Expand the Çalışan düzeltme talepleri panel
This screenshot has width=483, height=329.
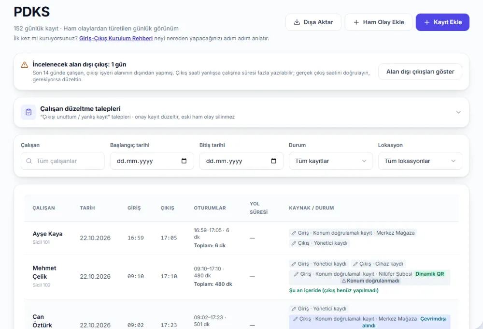(x=458, y=112)
